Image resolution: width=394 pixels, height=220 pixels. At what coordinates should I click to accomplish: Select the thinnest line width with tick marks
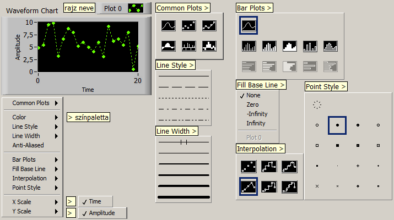183,142
